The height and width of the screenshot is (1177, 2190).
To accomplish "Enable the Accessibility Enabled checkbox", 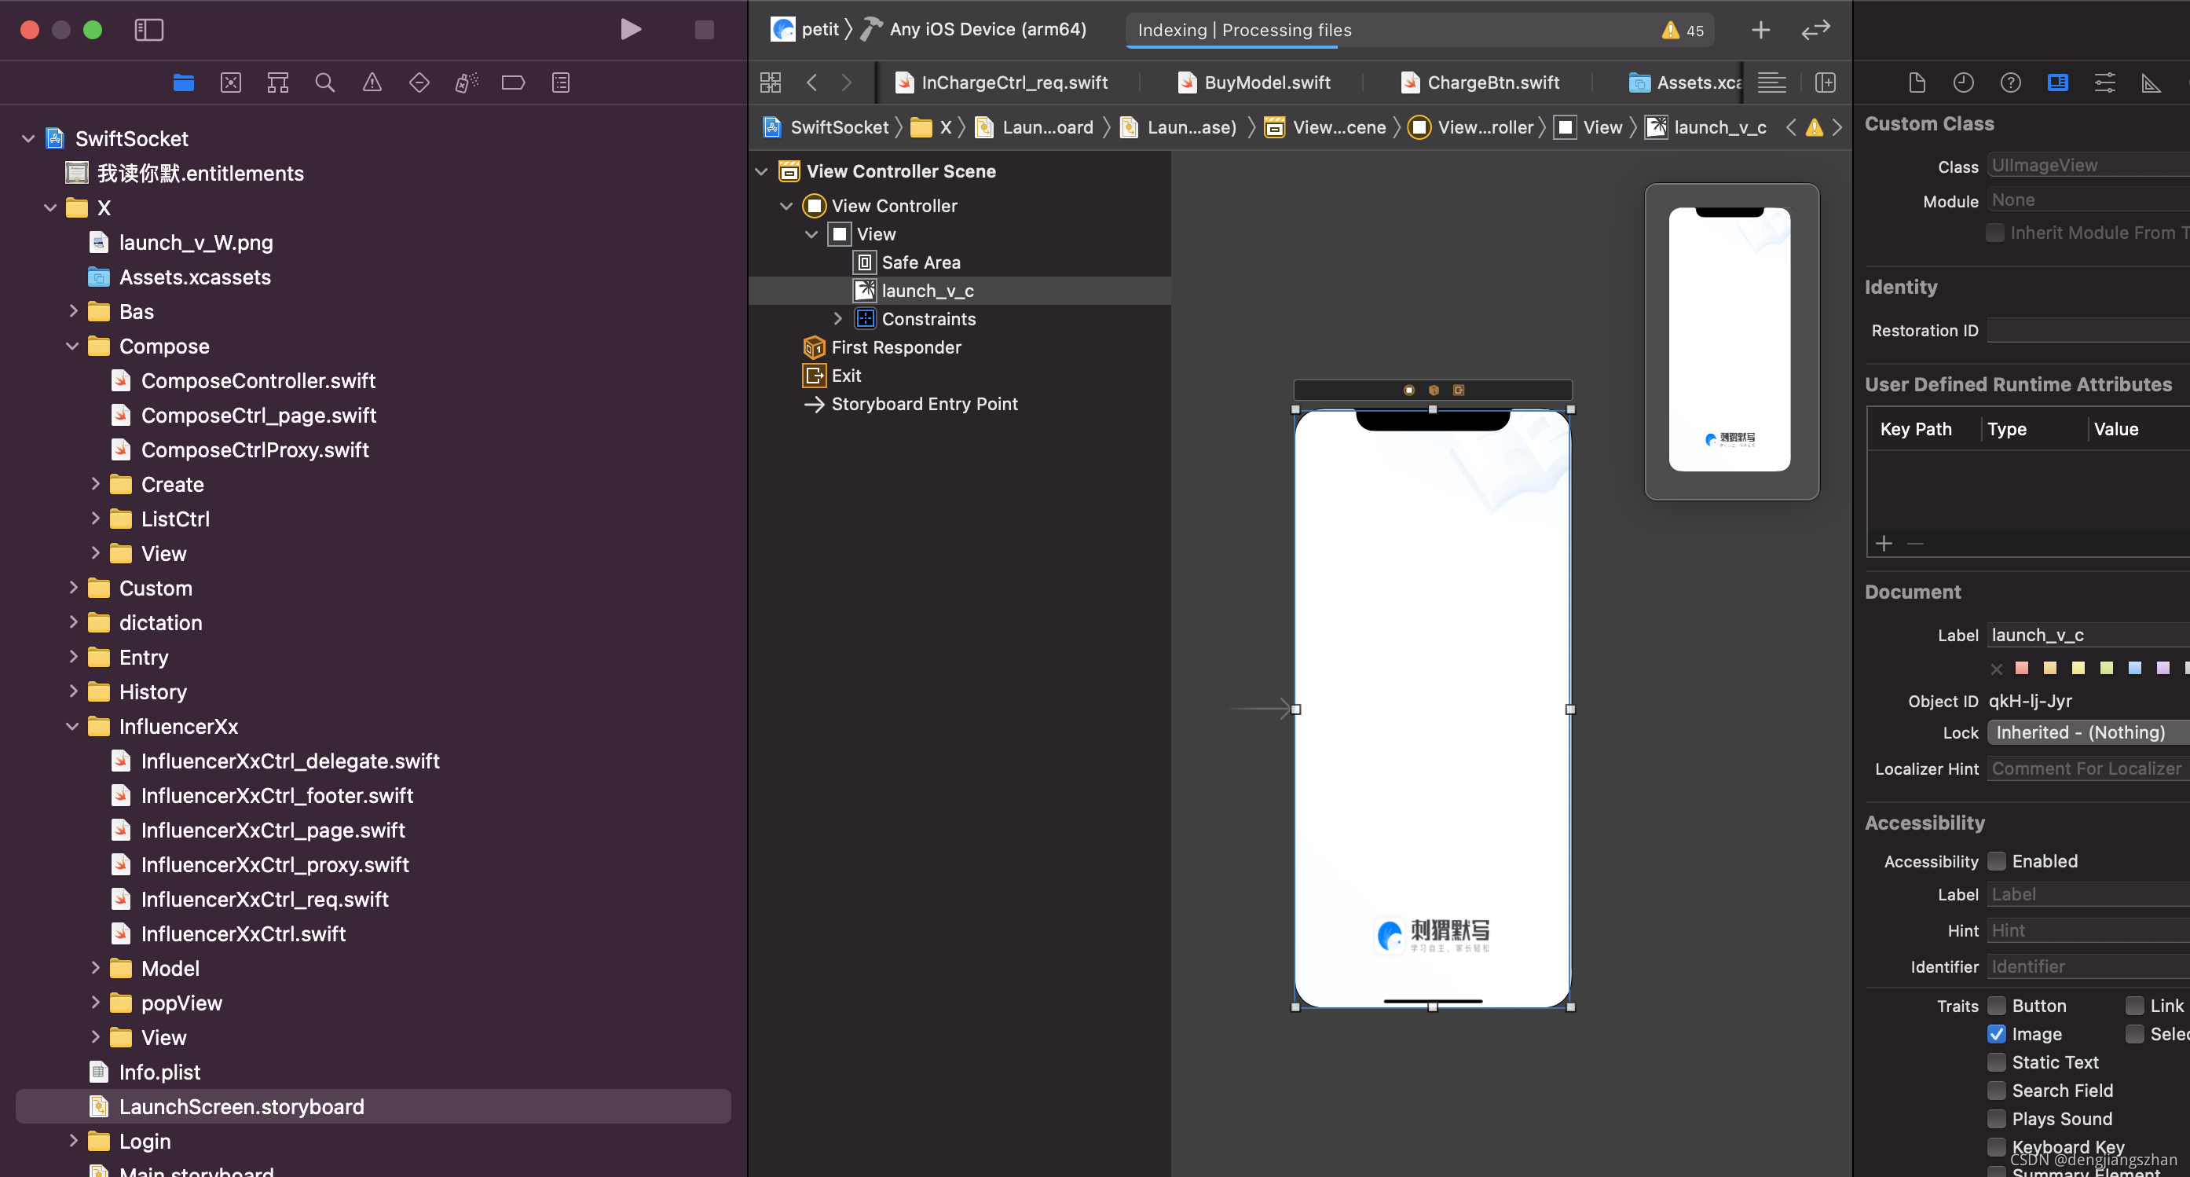I will [1996, 860].
